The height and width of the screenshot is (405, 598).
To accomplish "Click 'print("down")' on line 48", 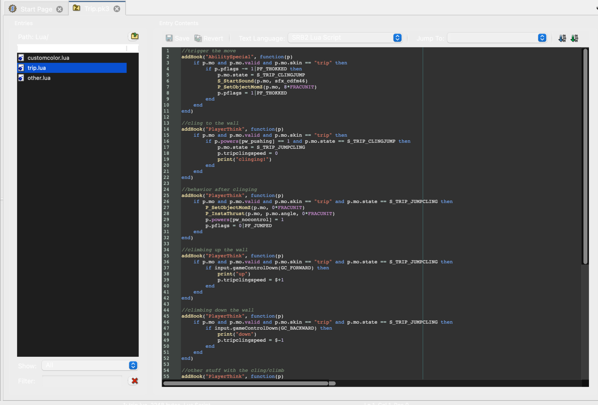I will 237,334.
